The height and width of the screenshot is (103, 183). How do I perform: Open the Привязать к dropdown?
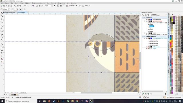click(x=77, y=6)
